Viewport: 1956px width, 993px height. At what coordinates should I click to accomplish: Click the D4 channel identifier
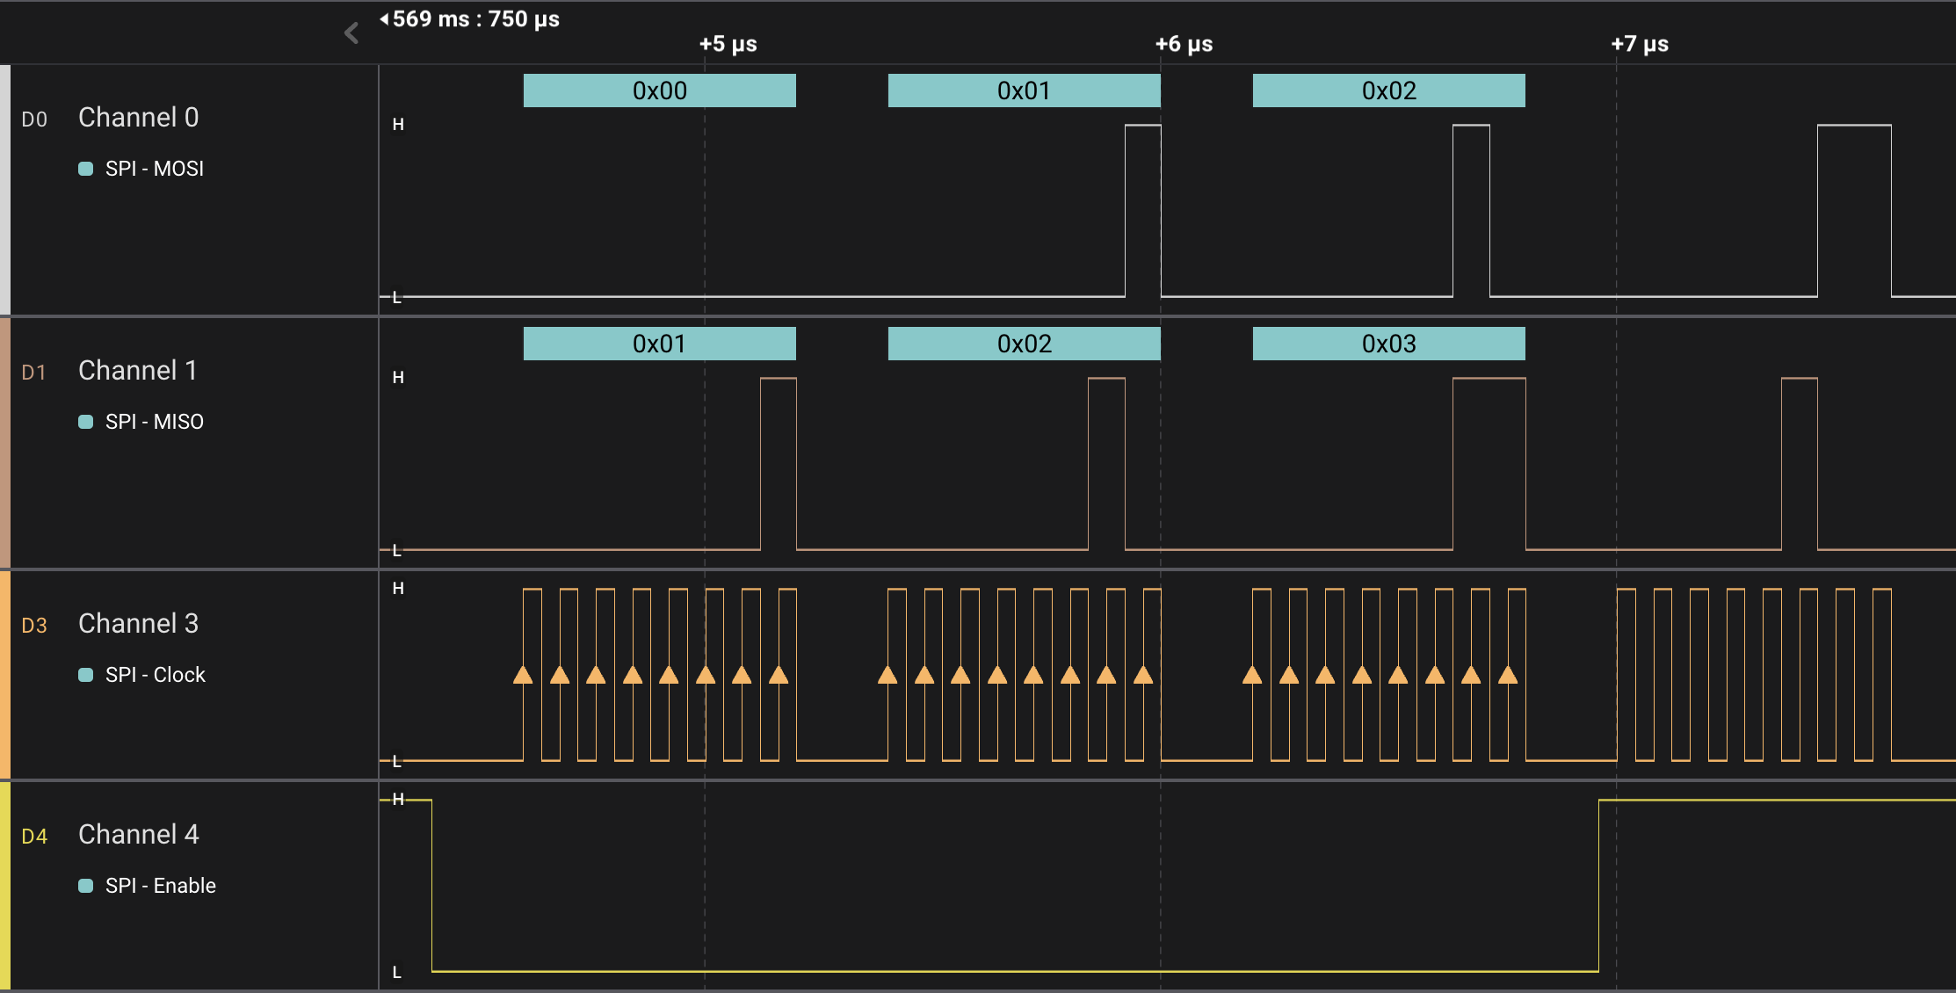click(x=34, y=837)
